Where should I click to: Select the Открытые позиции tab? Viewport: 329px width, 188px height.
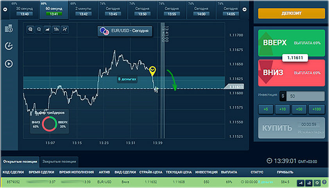point(20,161)
